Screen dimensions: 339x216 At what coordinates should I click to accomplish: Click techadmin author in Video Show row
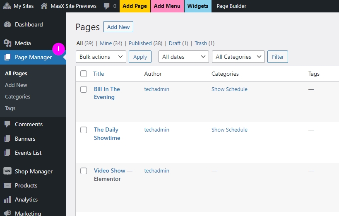(x=156, y=170)
